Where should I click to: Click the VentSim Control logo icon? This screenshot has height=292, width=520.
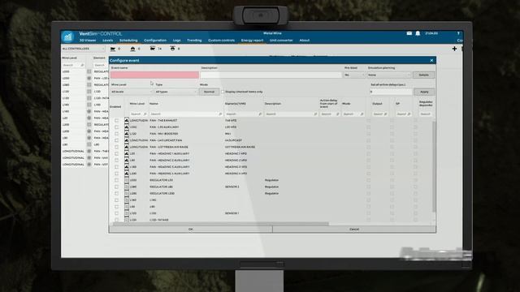click(x=67, y=36)
